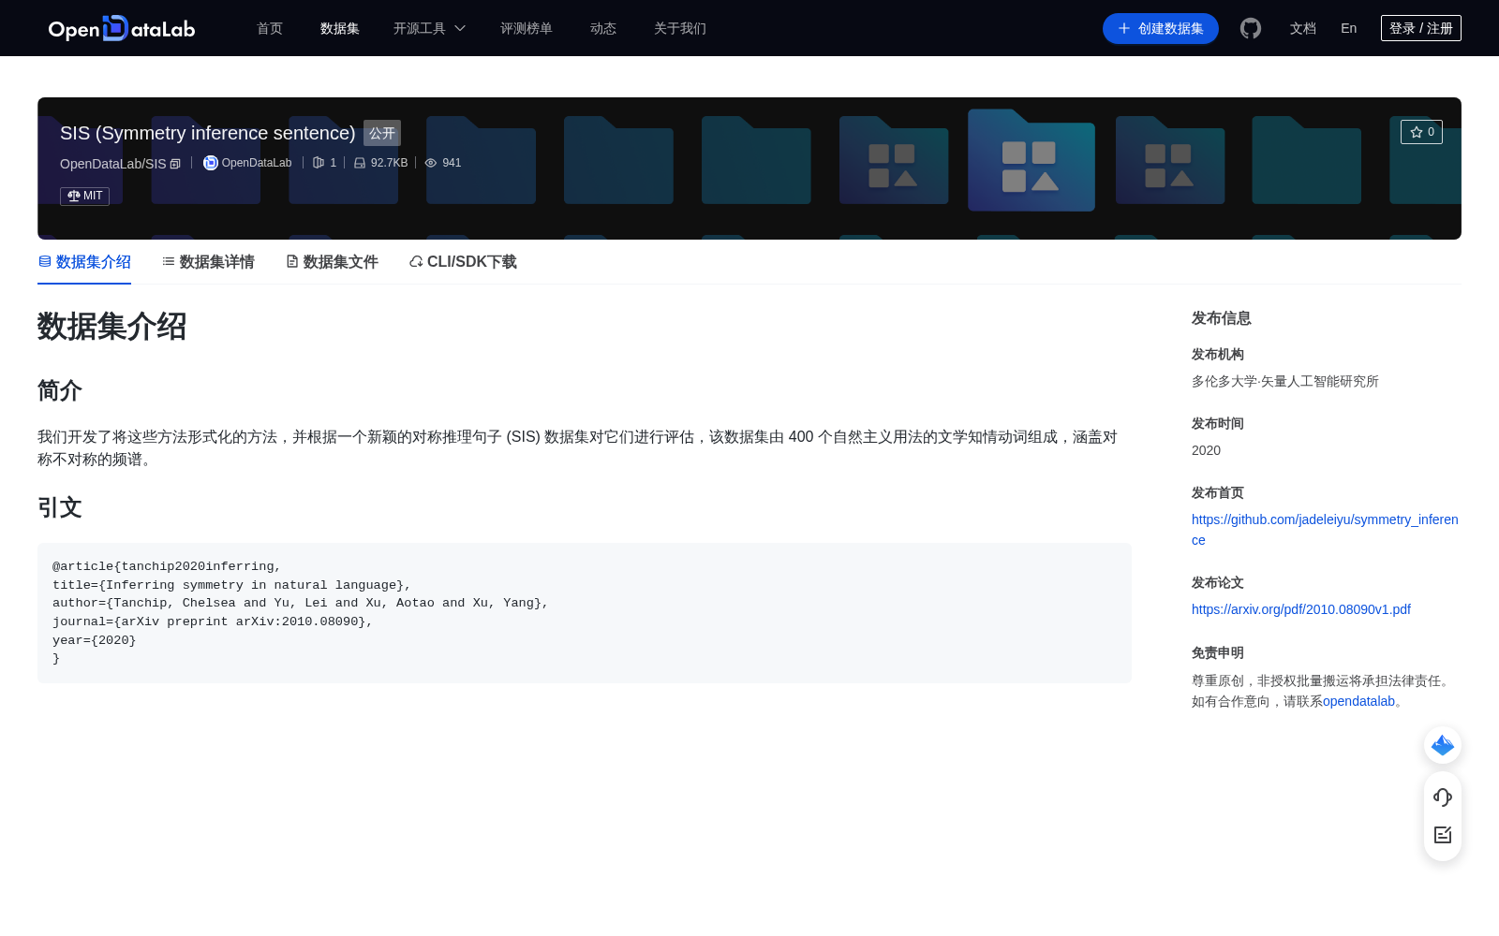Screen dimensions: 1499x936
Task: Click the BibTeX citation code block
Action: 585,613
